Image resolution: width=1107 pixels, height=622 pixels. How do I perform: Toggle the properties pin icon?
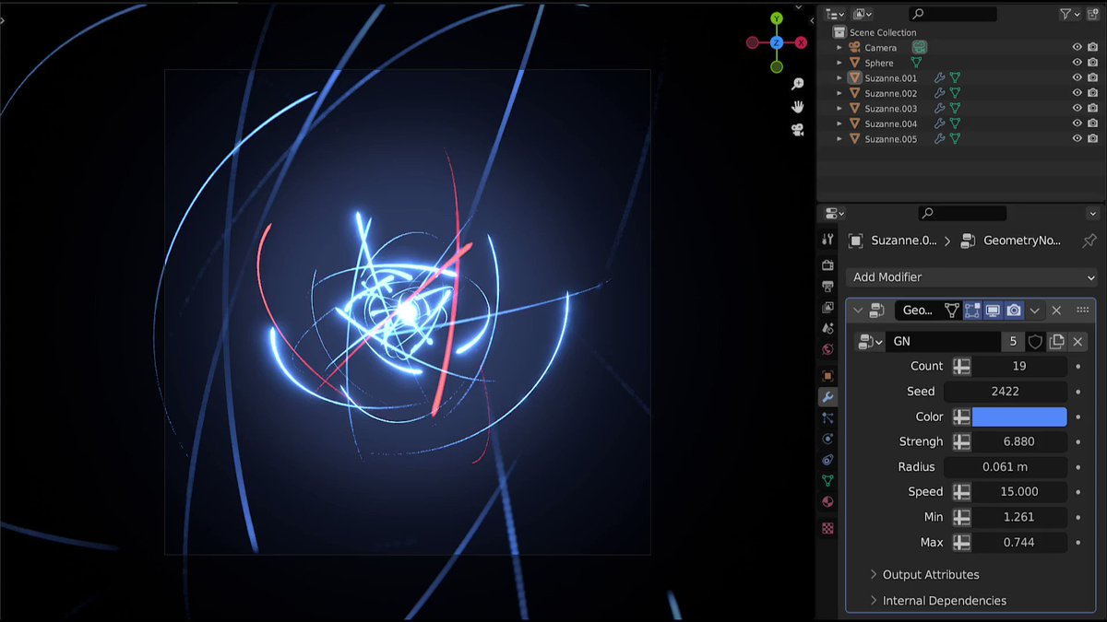point(1089,241)
